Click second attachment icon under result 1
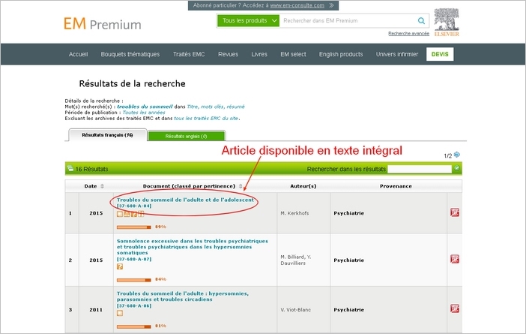 (127, 214)
